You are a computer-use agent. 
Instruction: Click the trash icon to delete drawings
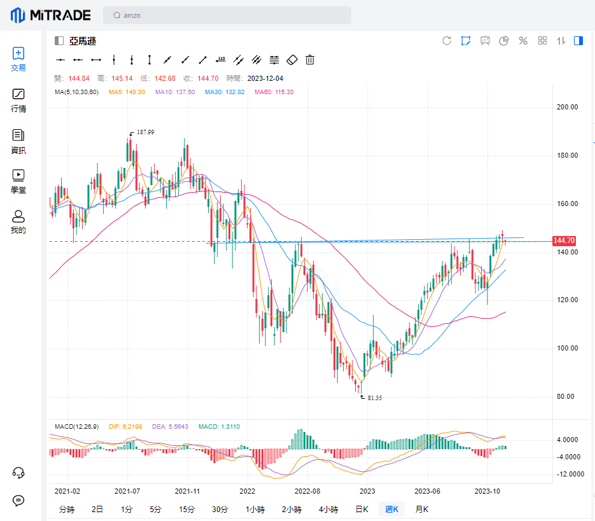tap(310, 60)
